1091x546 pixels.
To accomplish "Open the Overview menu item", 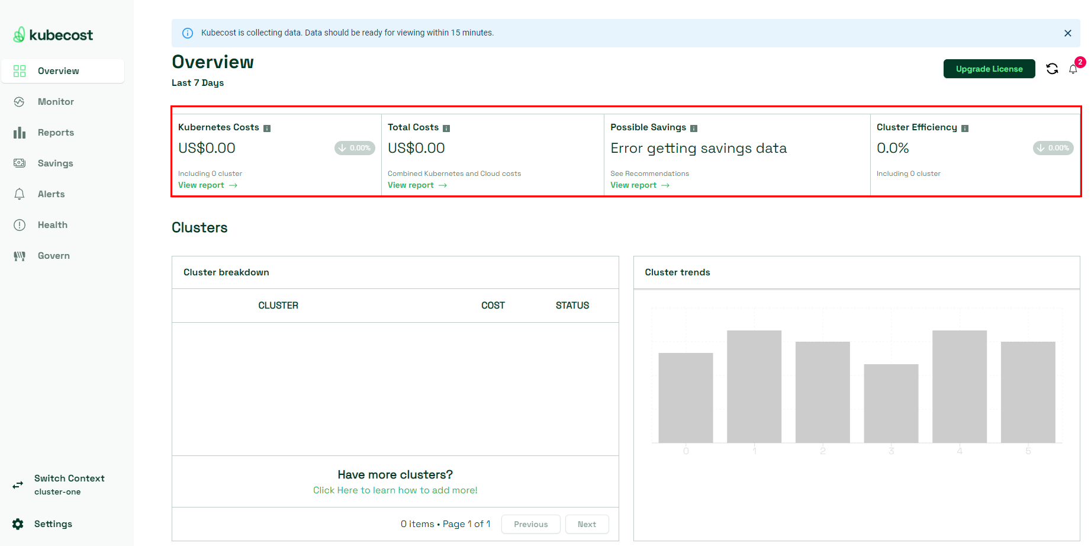I will click(x=63, y=71).
